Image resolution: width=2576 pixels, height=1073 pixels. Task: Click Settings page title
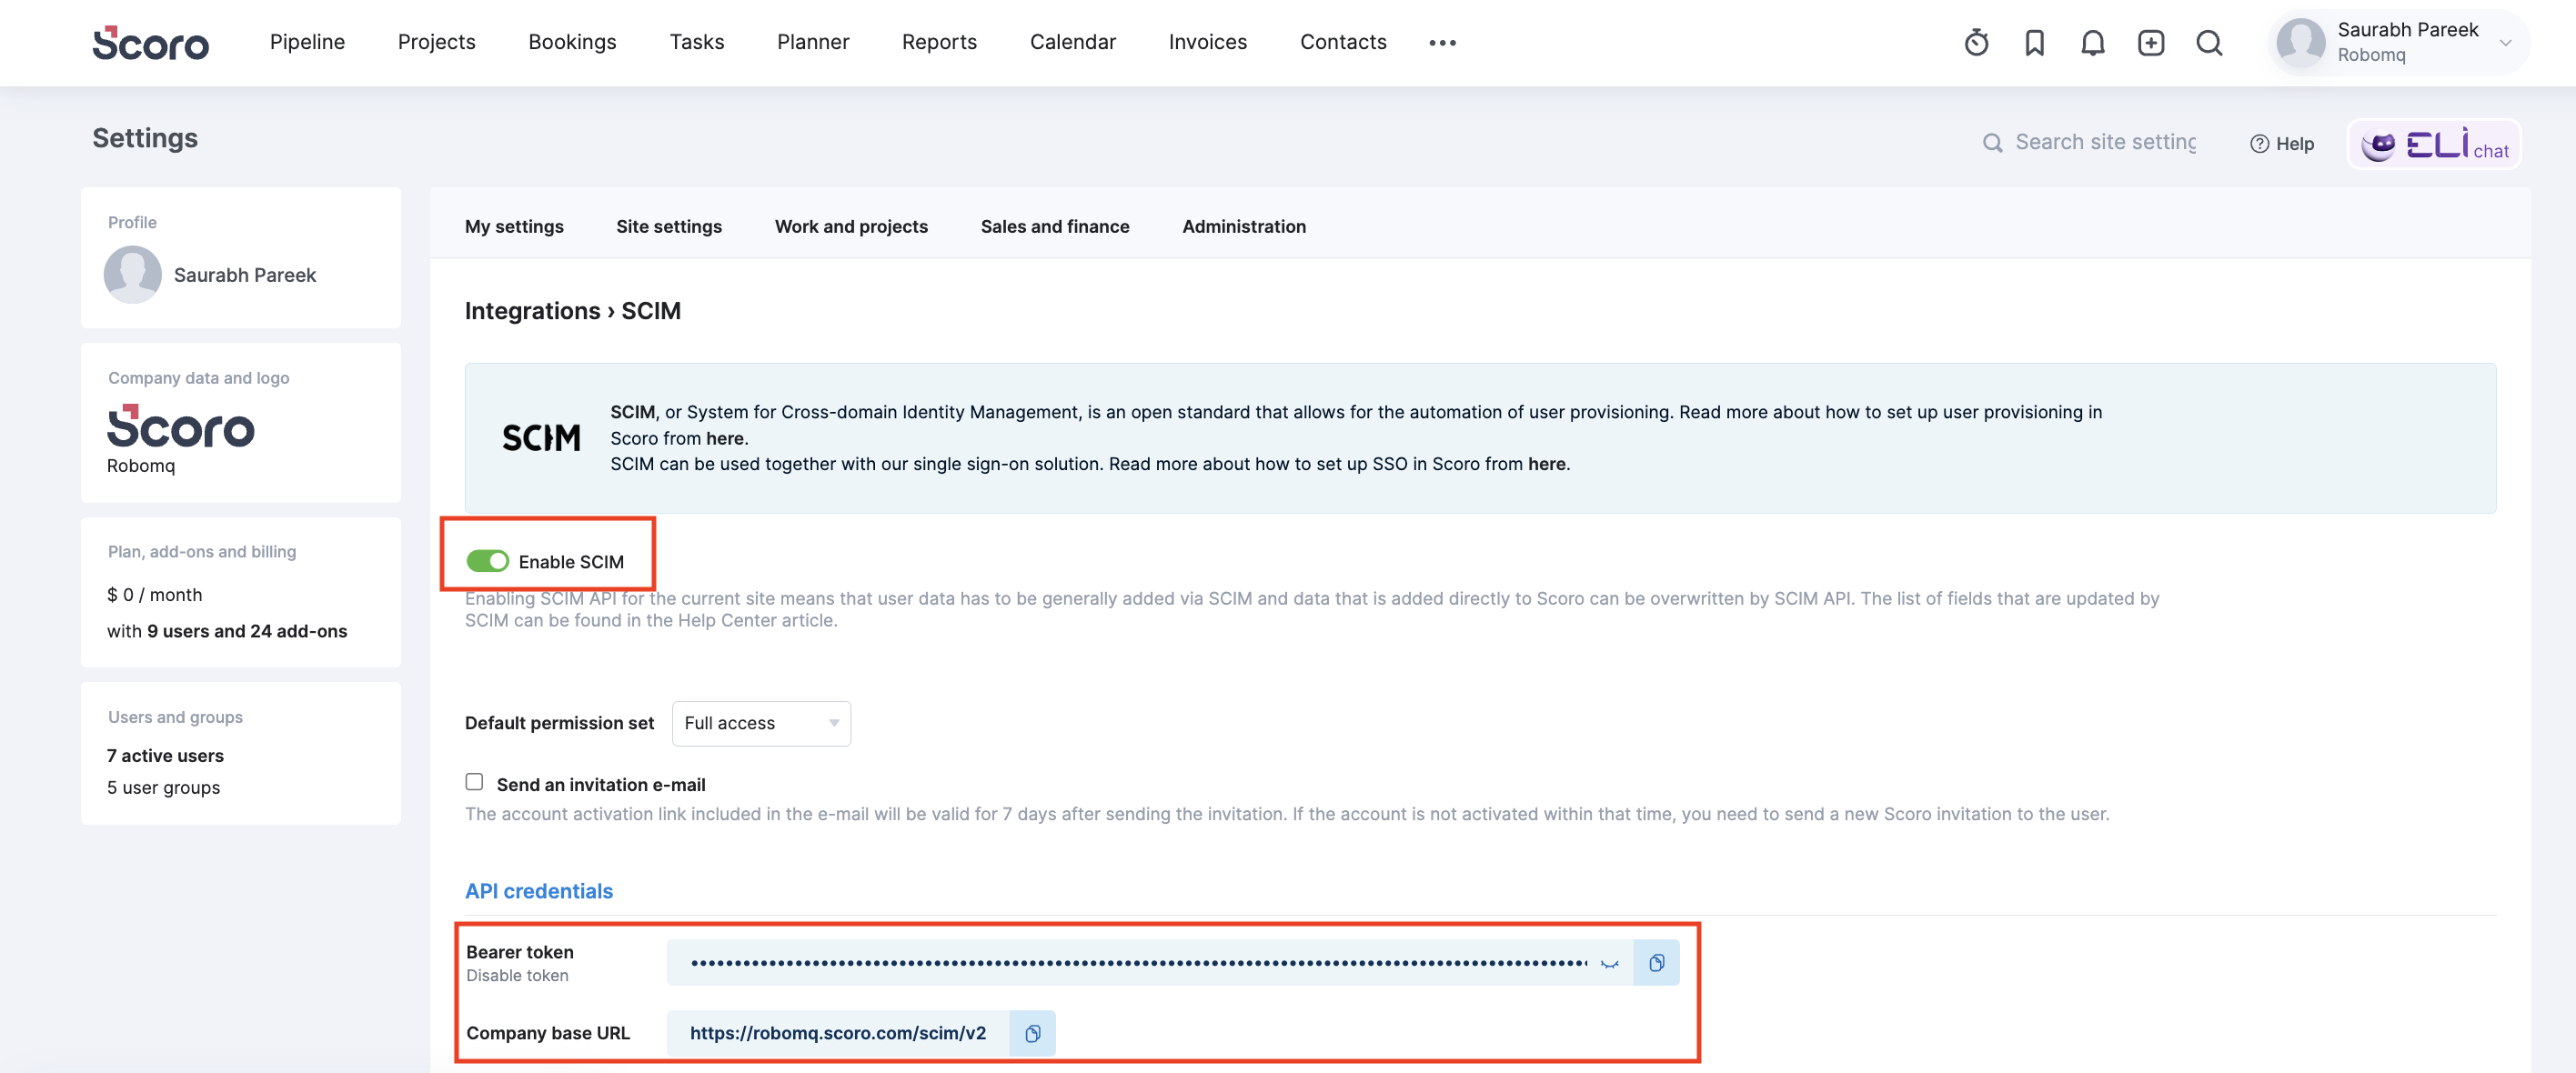tap(145, 138)
